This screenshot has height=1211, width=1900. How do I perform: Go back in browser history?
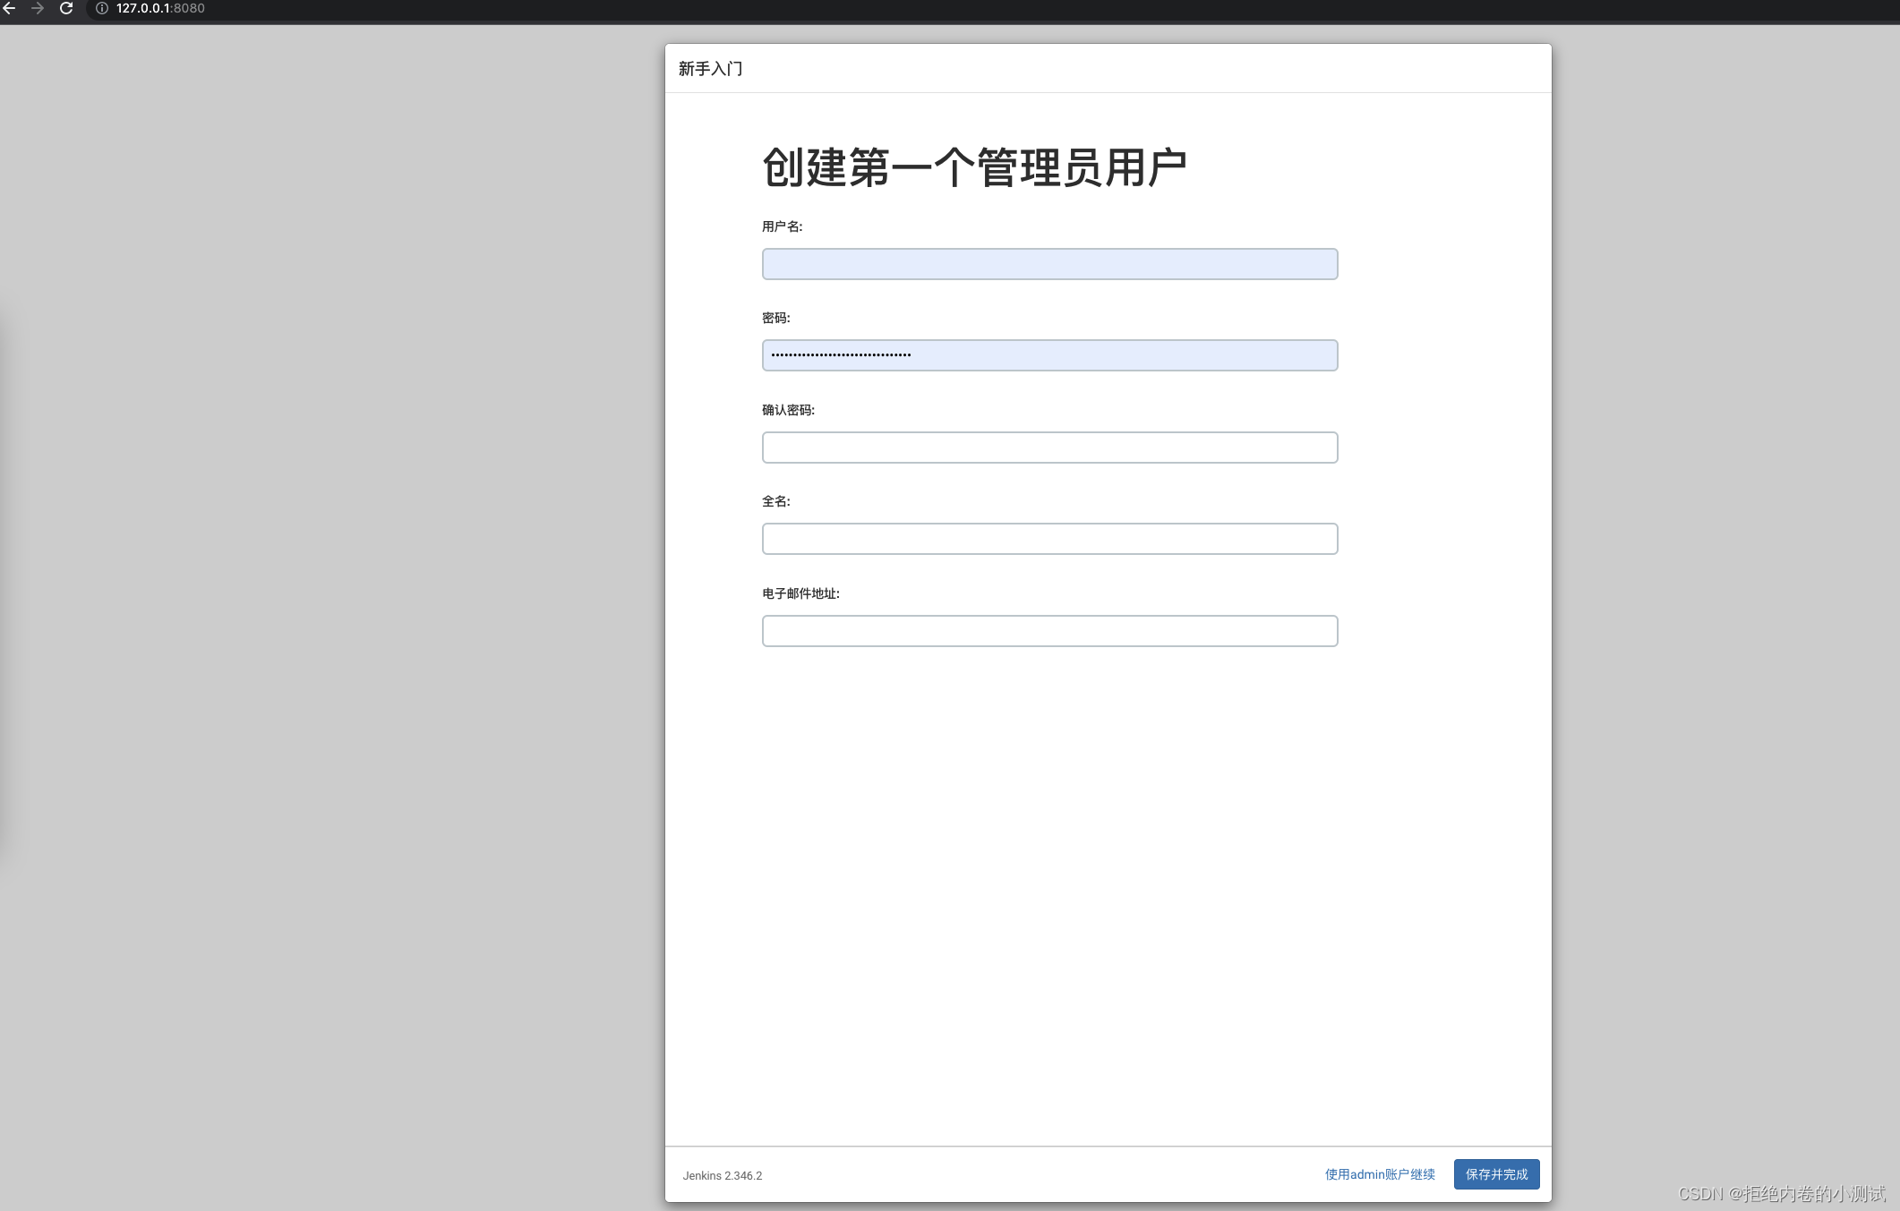(x=9, y=8)
